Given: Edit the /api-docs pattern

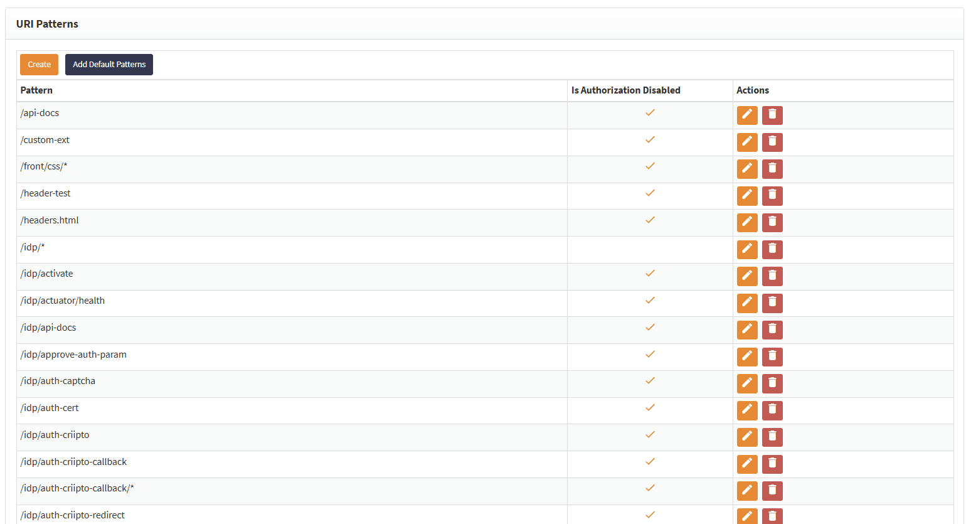Looking at the screenshot, I should tap(747, 115).
